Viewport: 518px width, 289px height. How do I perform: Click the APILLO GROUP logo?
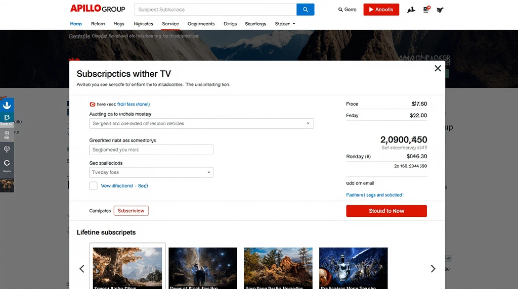98,9
